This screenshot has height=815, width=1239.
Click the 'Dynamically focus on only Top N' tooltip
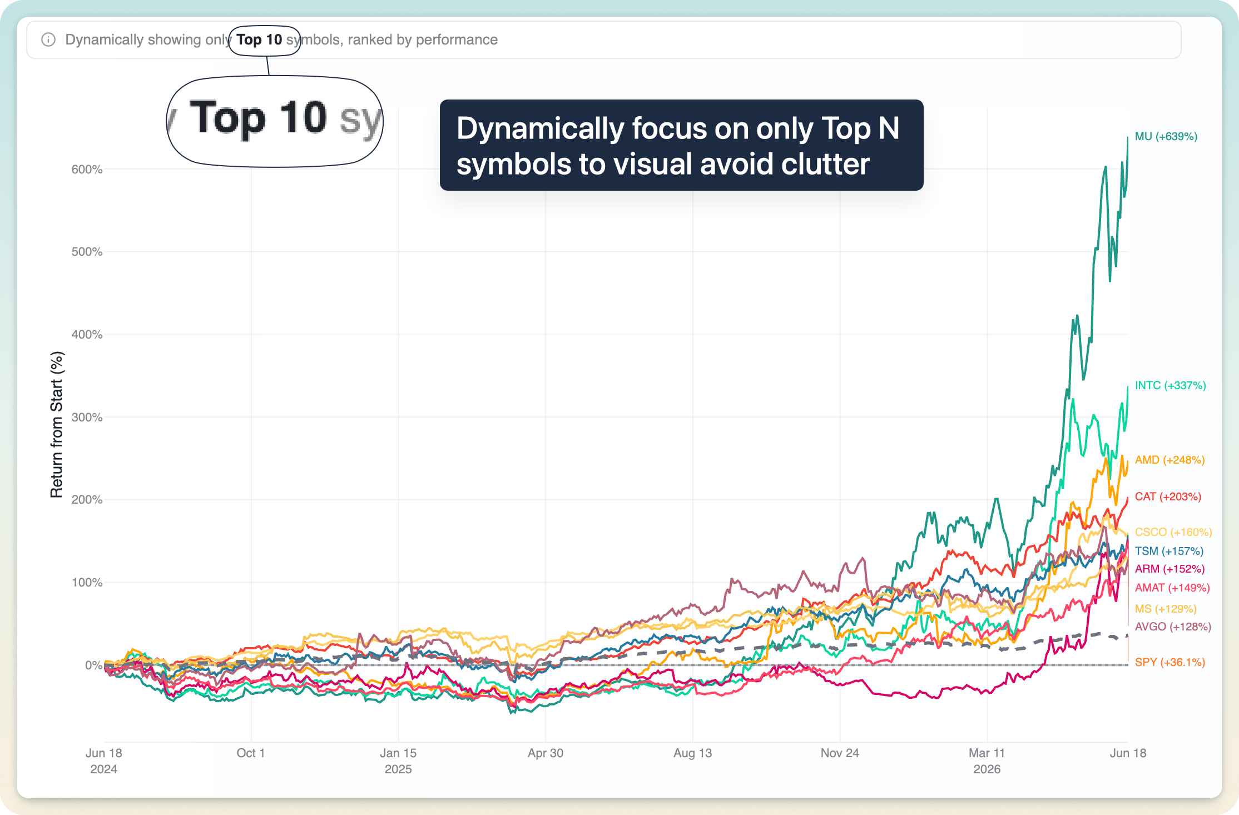point(681,145)
